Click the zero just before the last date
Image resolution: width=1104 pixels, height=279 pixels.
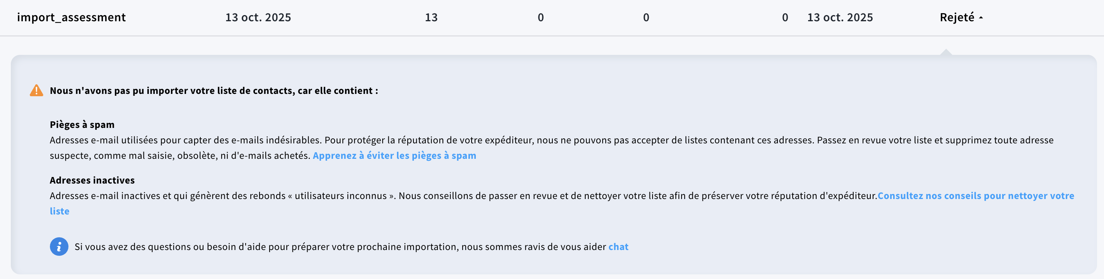(785, 17)
